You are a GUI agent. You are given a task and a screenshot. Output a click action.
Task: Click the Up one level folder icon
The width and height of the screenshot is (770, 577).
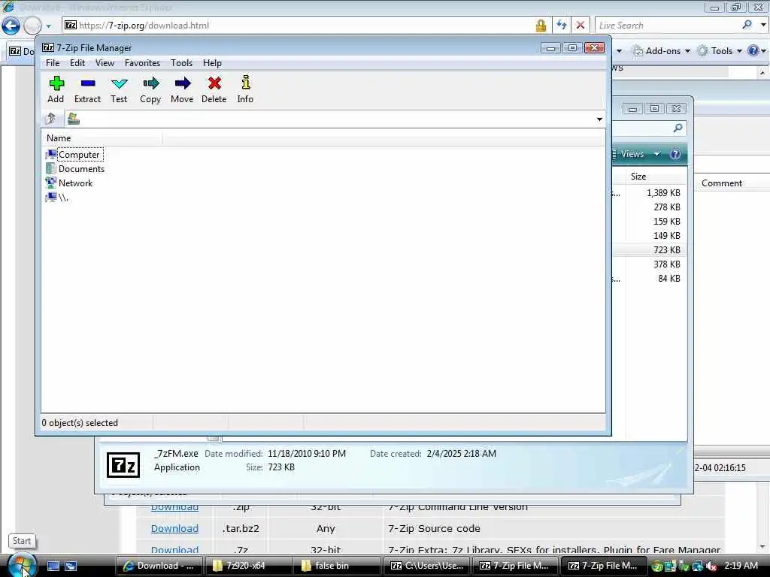[50, 119]
